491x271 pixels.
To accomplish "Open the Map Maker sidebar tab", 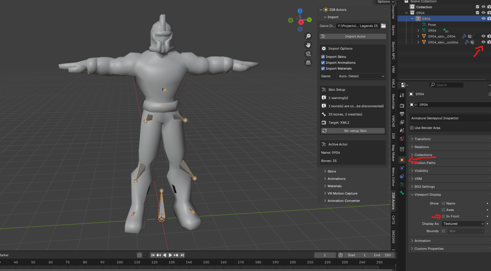I will (393, 152).
